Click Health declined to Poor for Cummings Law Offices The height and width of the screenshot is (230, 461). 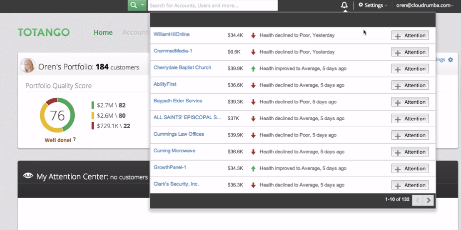tap(298, 135)
